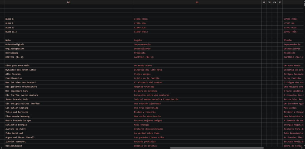Click the scroll left arrow
Image resolution: width=305 pixels, height=149 pixels.
pos(1,148)
